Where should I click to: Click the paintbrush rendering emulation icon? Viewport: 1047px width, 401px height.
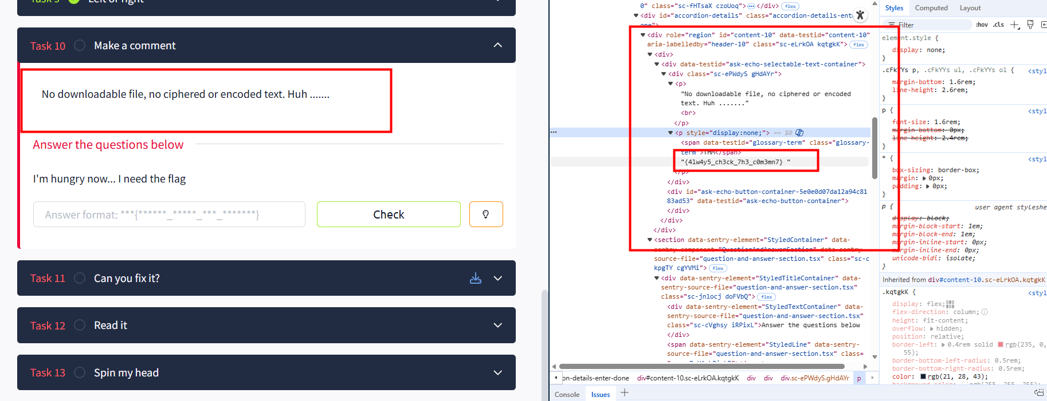1030,25
